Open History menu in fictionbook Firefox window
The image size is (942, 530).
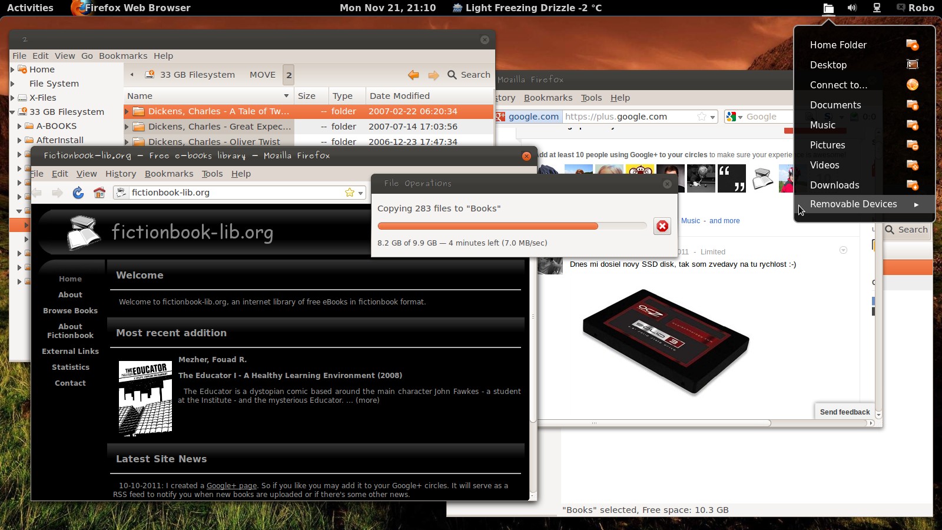[x=121, y=174]
